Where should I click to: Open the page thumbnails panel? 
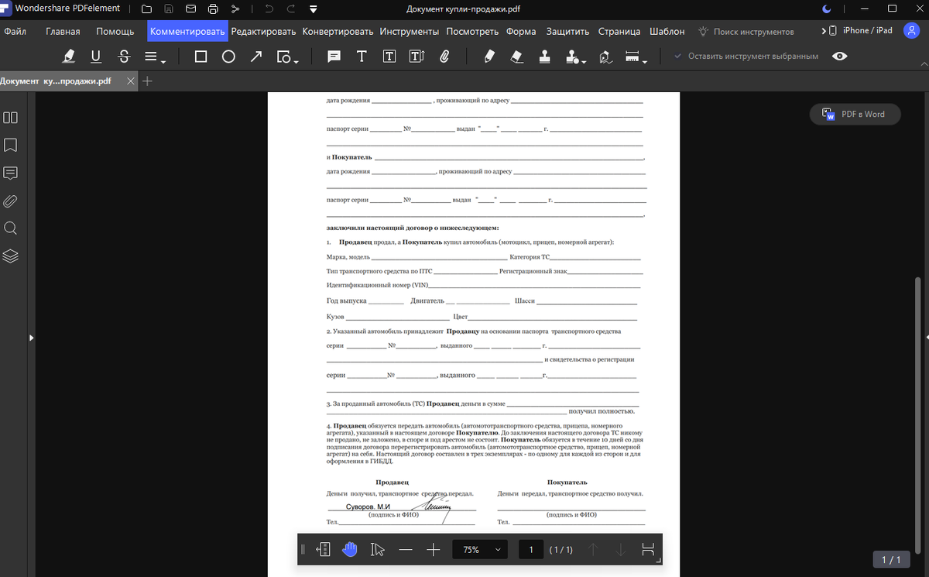11,118
